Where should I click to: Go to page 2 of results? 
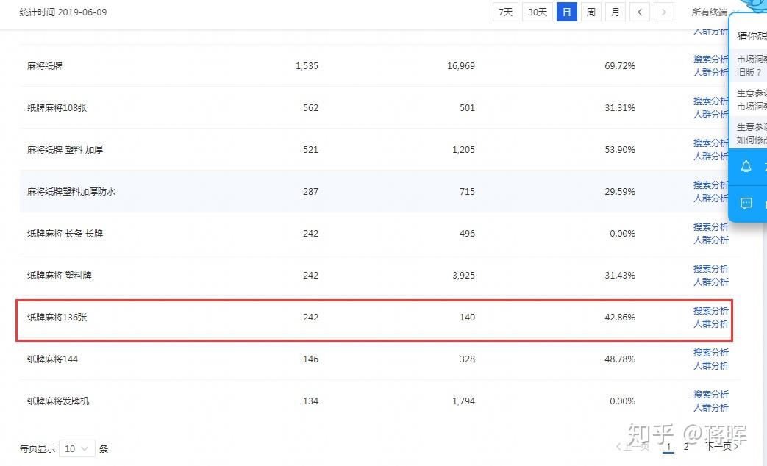(686, 446)
